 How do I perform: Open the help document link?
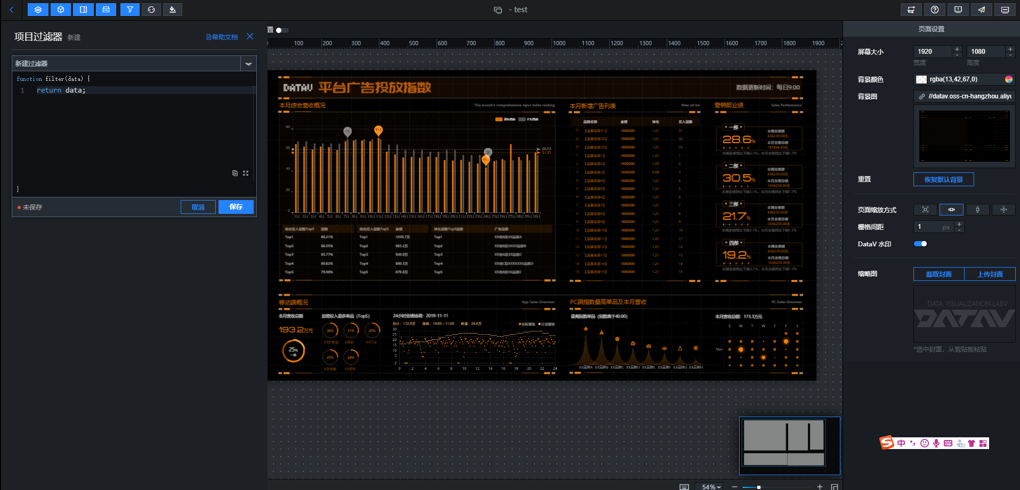click(222, 37)
